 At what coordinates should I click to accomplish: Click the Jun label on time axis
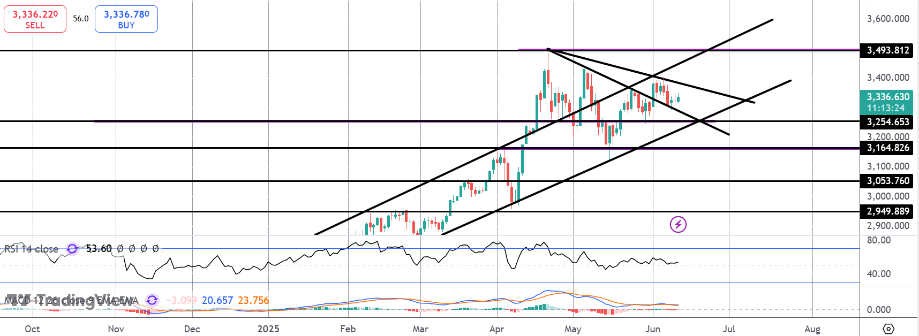pos(652,329)
